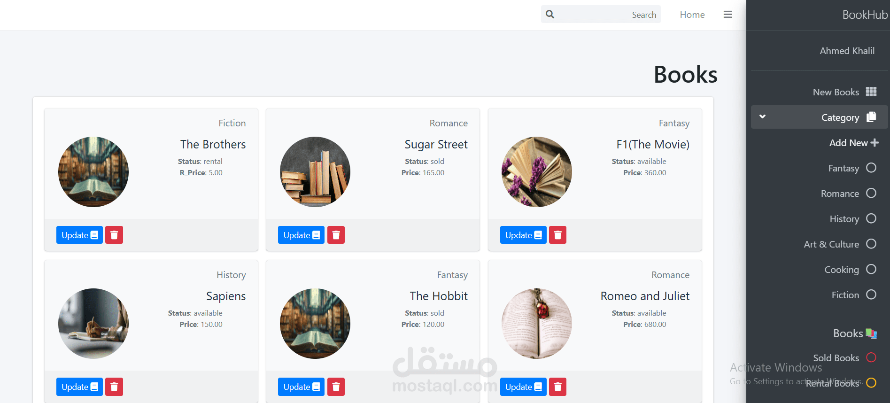Open the Category sidebar menu
Image resolution: width=890 pixels, height=403 pixels.
click(x=820, y=117)
